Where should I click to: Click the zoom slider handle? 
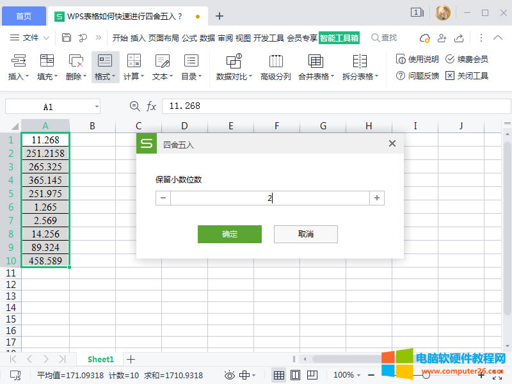tap(426, 375)
